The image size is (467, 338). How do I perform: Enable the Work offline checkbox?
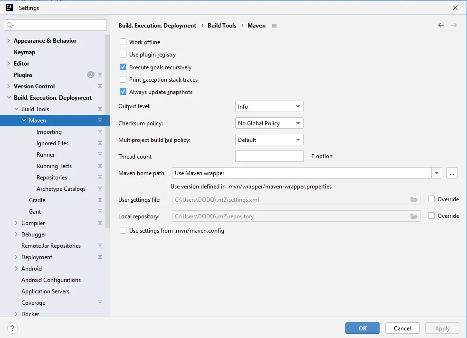click(x=123, y=42)
